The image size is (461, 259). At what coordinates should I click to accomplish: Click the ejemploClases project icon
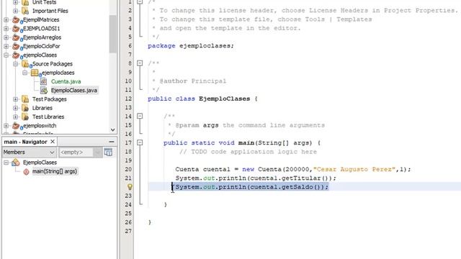[x=16, y=55]
